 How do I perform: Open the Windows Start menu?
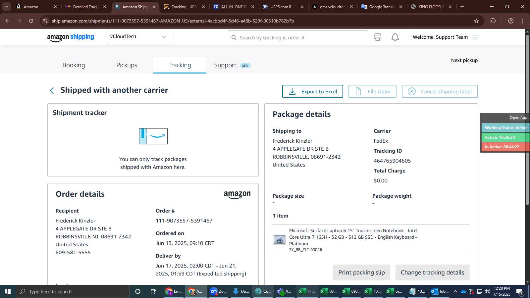tap(8, 291)
